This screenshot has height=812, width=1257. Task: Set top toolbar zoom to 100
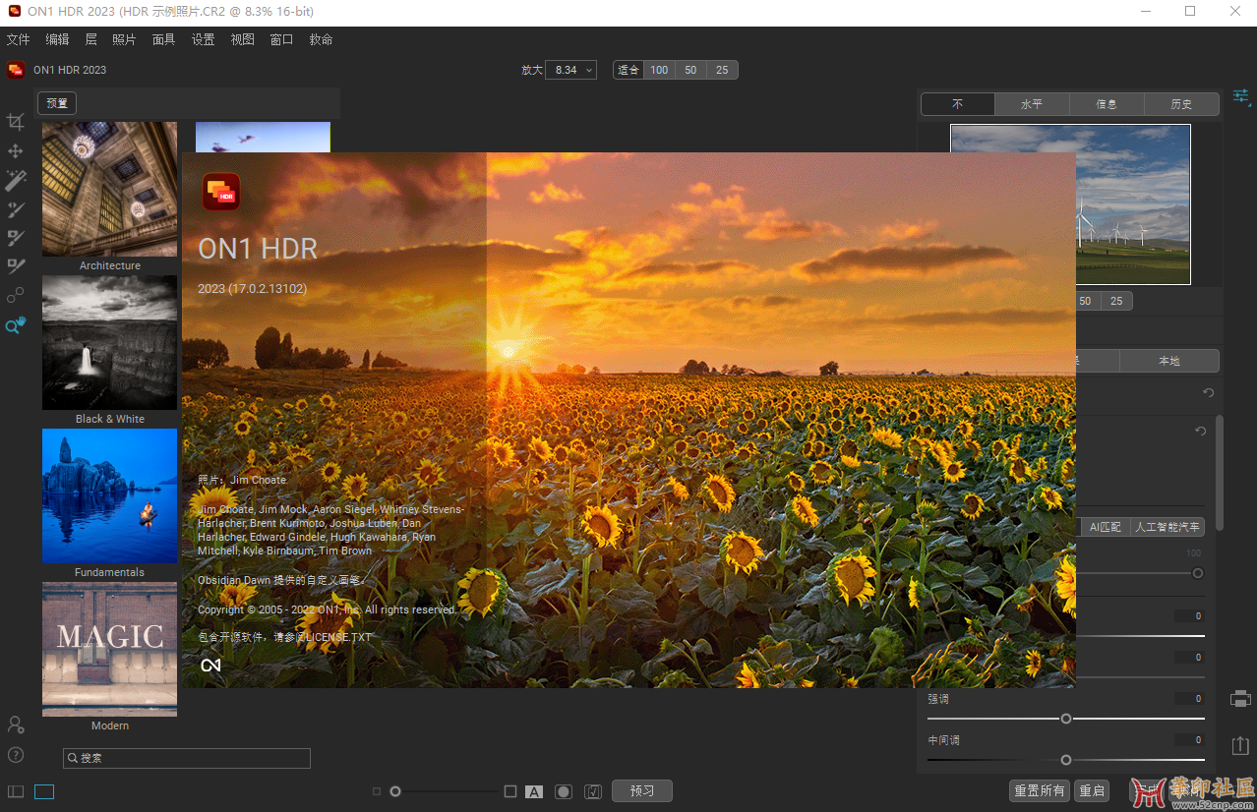pos(659,70)
